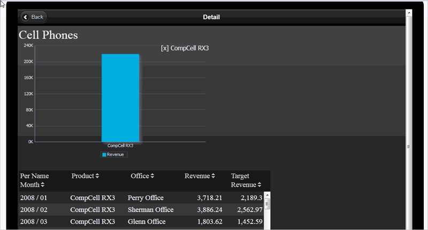The image size is (428, 230).
Task: Select the 2008 / 02 month cell
Action: (34, 210)
